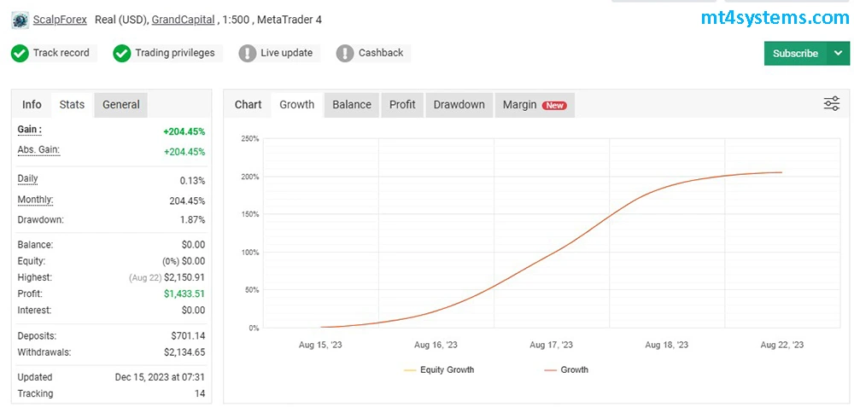This screenshot has height=407, width=854.
Task: Click the green Track record checkmark icon
Action: 20,53
